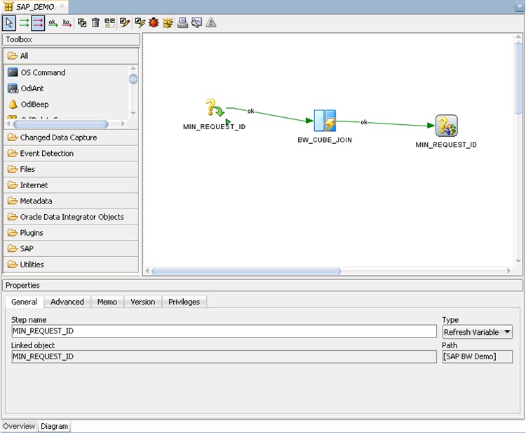
Task: Open the Version tab
Action: [142, 302]
